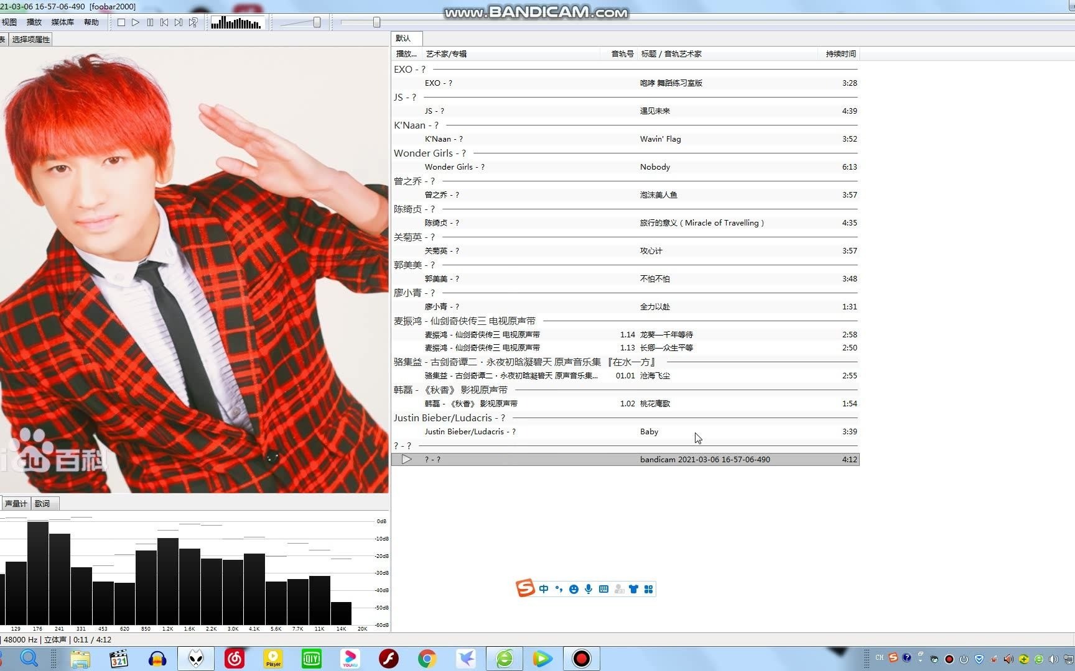1075x671 pixels.
Task: Click the Sogou input method S logo
Action: coord(525,588)
